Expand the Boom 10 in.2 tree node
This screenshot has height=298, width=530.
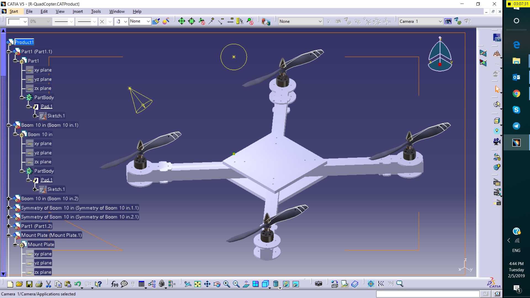coord(8,199)
